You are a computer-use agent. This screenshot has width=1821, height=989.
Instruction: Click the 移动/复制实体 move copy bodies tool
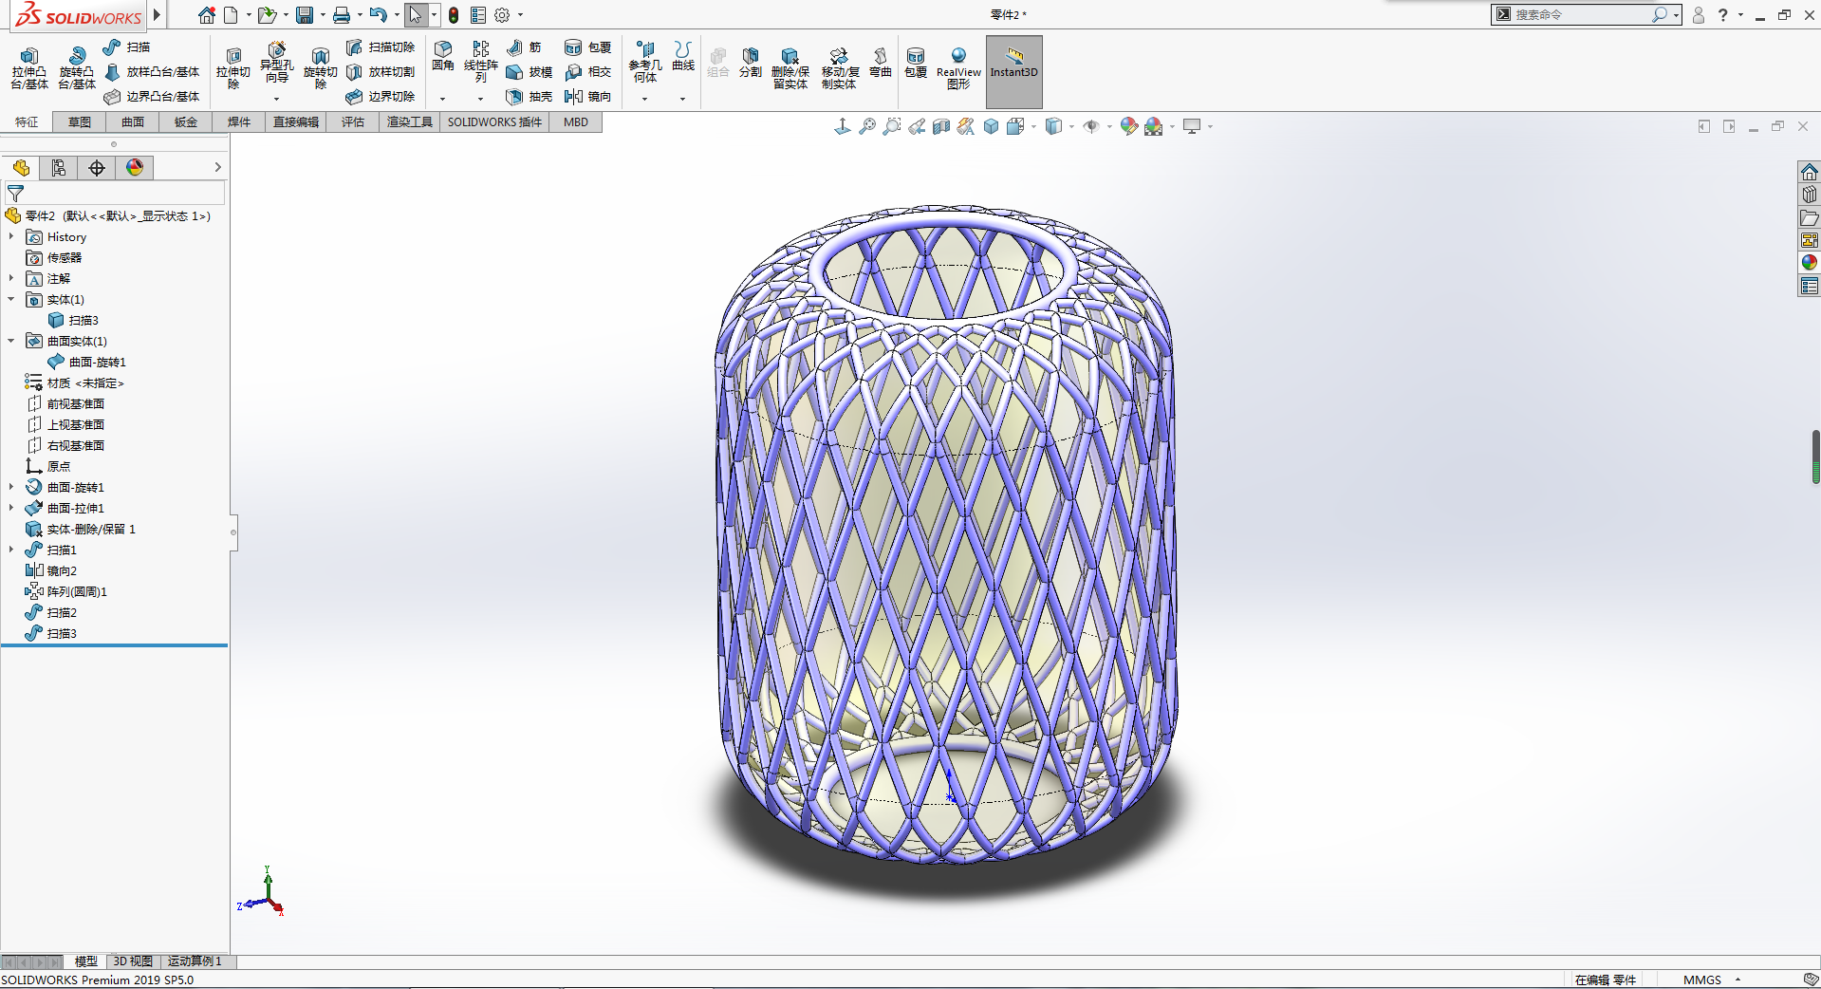click(840, 68)
